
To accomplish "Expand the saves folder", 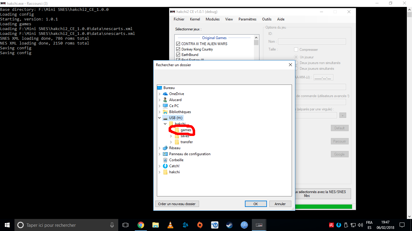I will [x=171, y=136].
